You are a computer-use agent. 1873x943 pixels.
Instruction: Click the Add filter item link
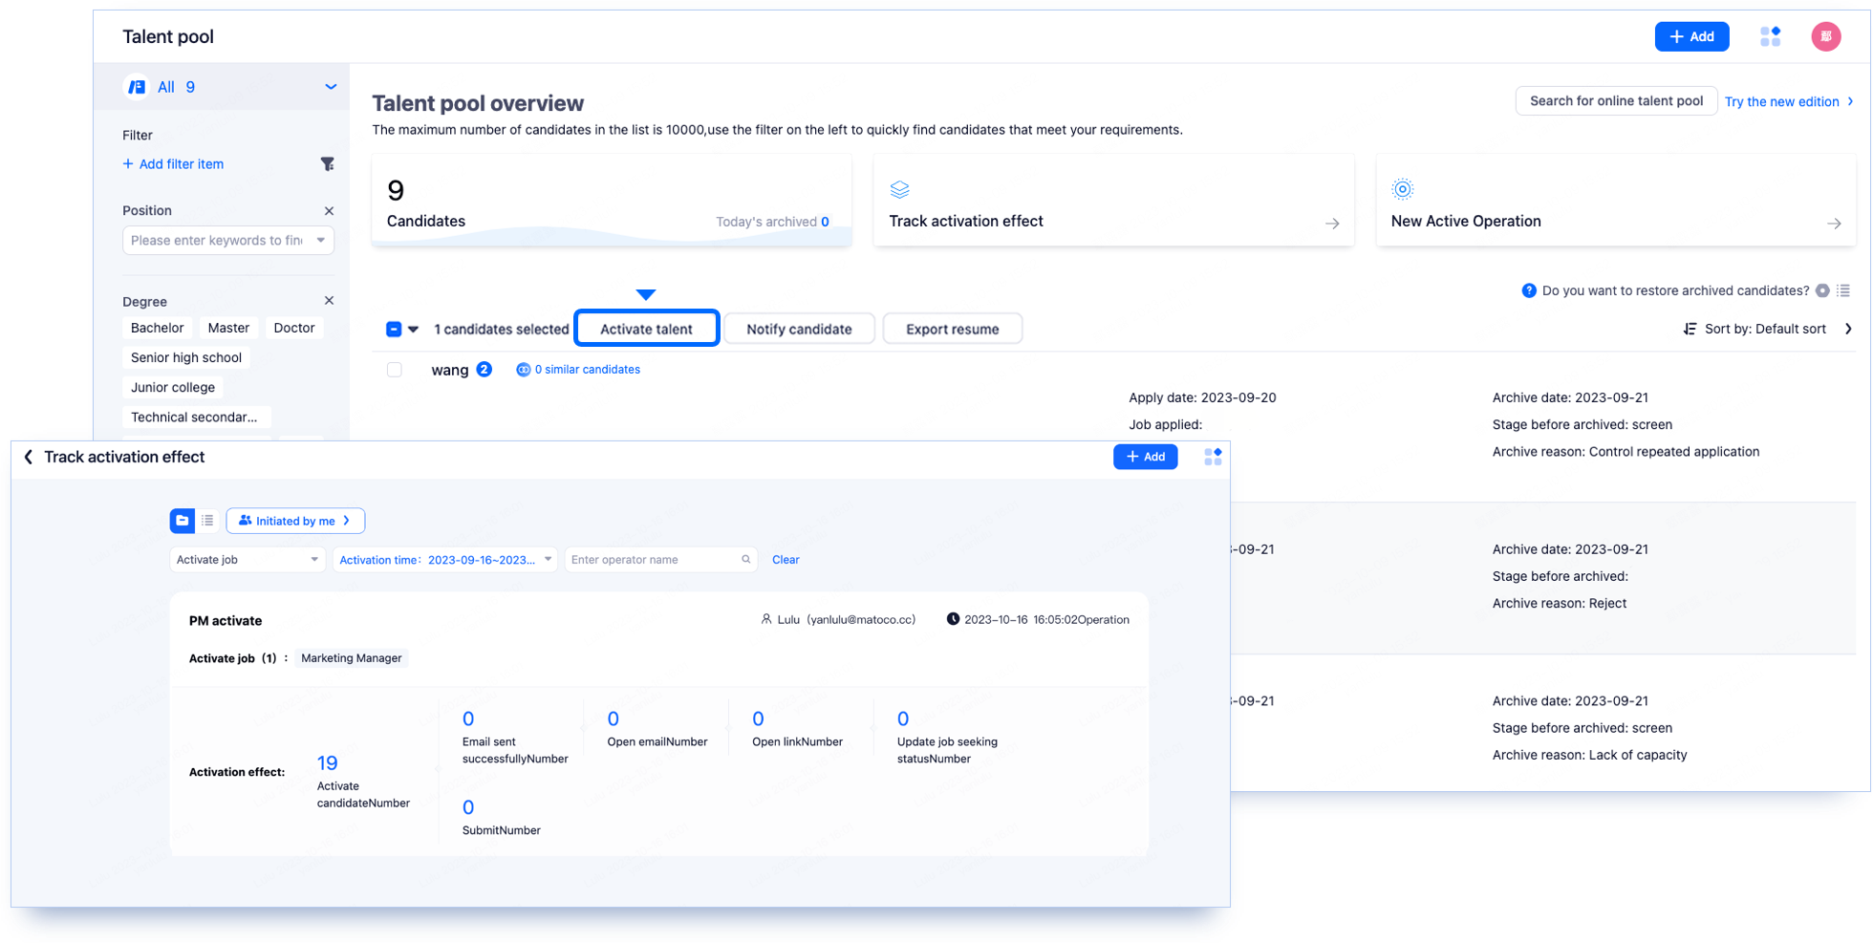click(x=173, y=164)
